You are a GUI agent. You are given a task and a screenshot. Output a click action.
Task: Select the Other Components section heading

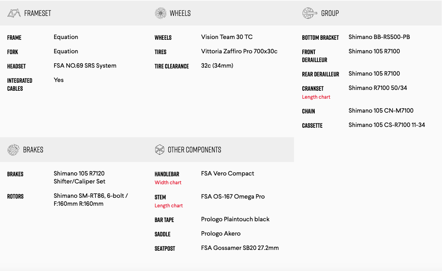pos(194,150)
